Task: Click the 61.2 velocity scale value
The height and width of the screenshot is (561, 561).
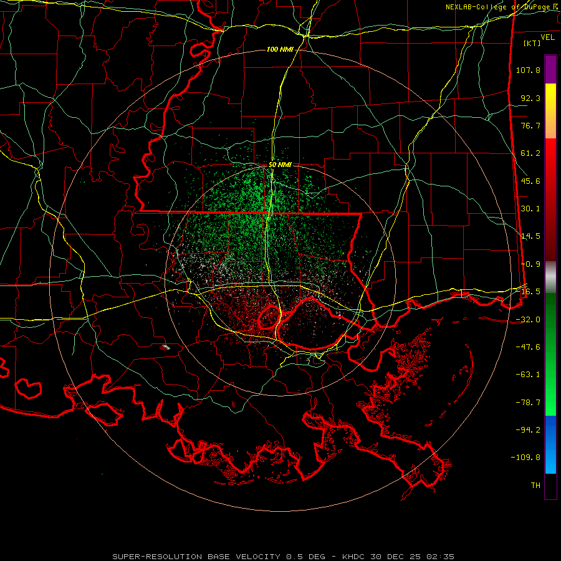Action: pyautogui.click(x=530, y=153)
